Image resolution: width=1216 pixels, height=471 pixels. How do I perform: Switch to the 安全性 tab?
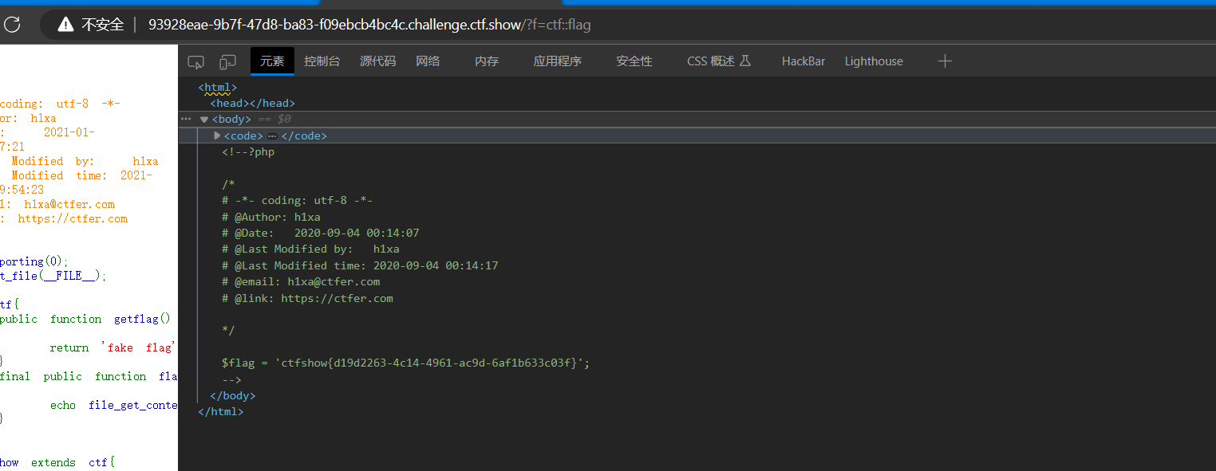tap(634, 61)
